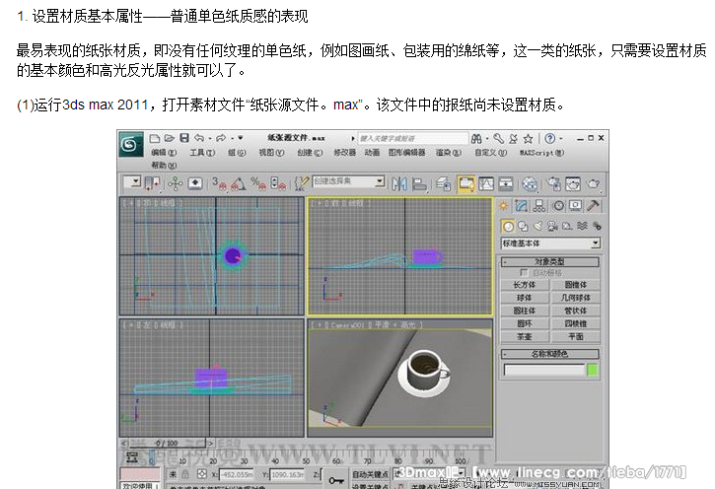Image resolution: width=715 pixels, height=489 pixels.
Task: Click the Redo arrow icon
Action: 221,138
